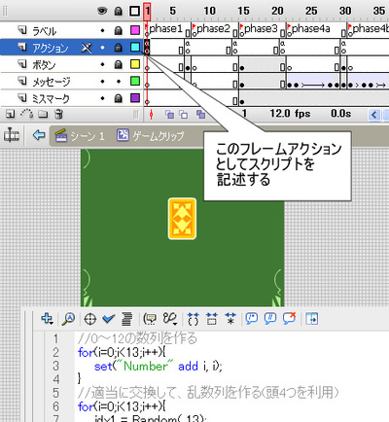Apply block comment to the selection
389x422 pixels.
point(252,319)
